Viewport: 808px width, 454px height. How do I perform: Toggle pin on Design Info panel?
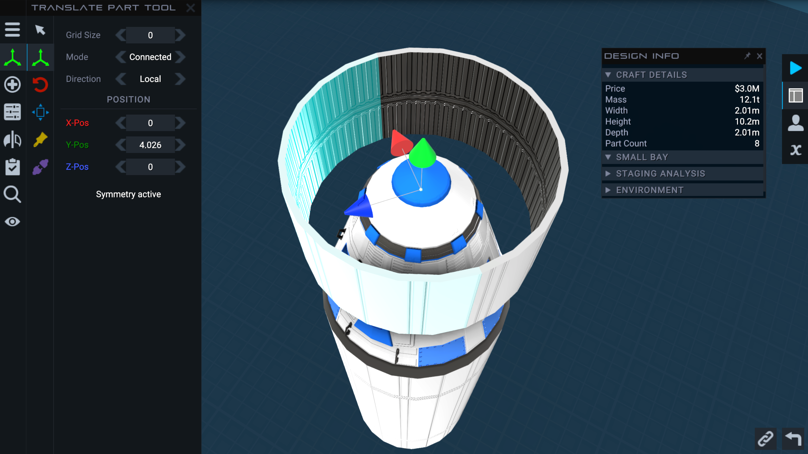[747, 56]
